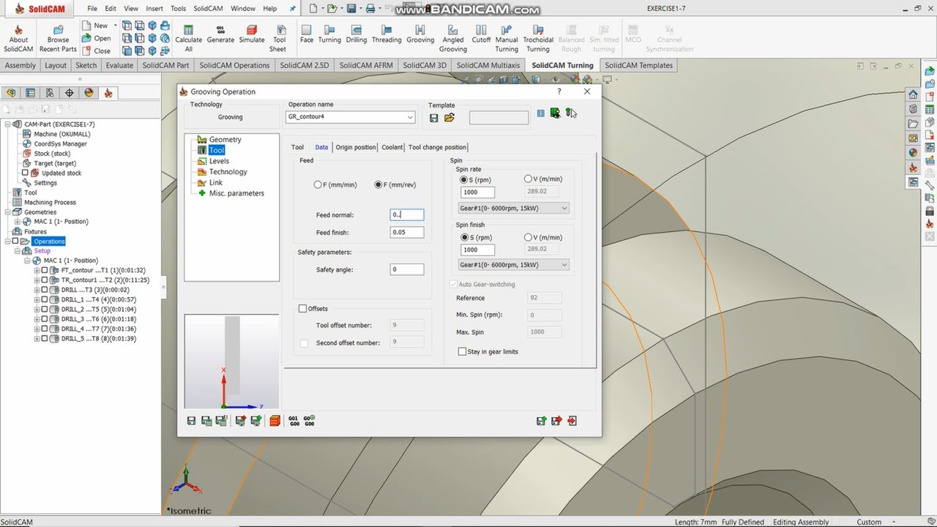Click the Generate G-code icon
The image size is (937, 527).
pyautogui.click(x=220, y=34)
